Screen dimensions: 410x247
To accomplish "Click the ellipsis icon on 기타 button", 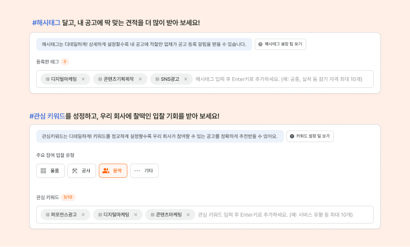I will [137, 171].
